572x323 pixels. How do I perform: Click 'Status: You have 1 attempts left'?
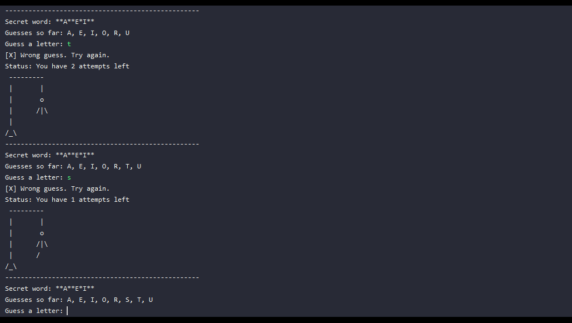[67, 200]
